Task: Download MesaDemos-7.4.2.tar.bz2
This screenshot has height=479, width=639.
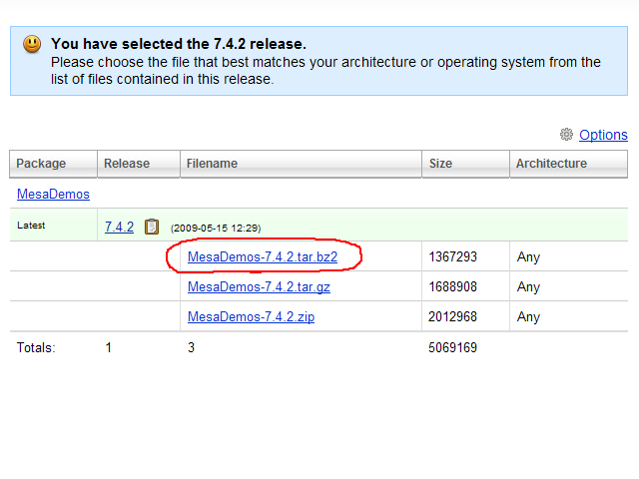Action: pyautogui.click(x=263, y=256)
